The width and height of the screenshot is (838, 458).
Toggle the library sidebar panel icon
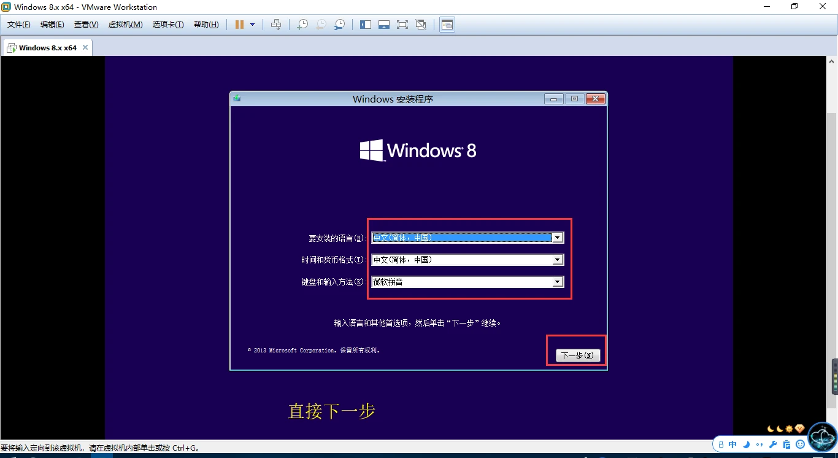tap(366, 25)
